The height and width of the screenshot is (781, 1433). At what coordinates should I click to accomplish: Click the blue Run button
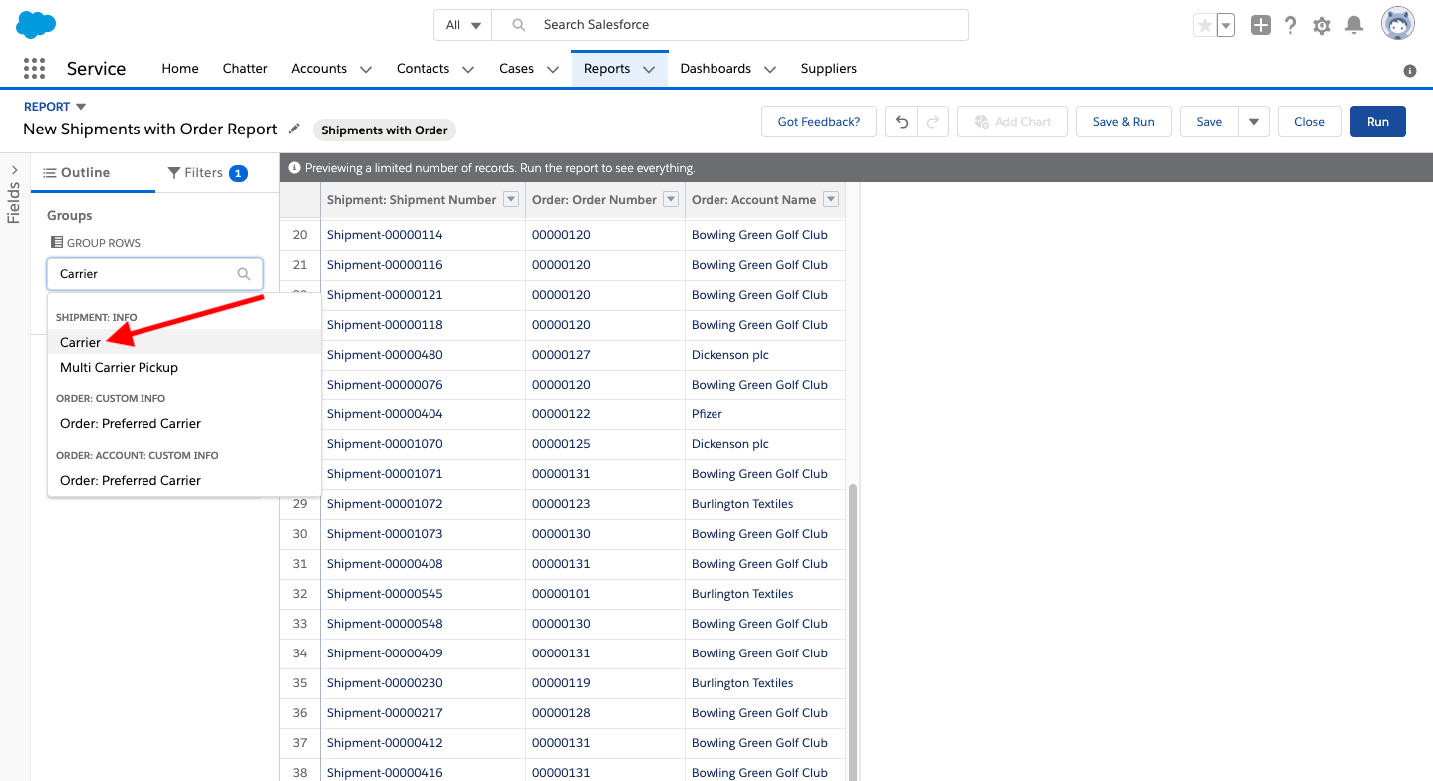pos(1378,122)
